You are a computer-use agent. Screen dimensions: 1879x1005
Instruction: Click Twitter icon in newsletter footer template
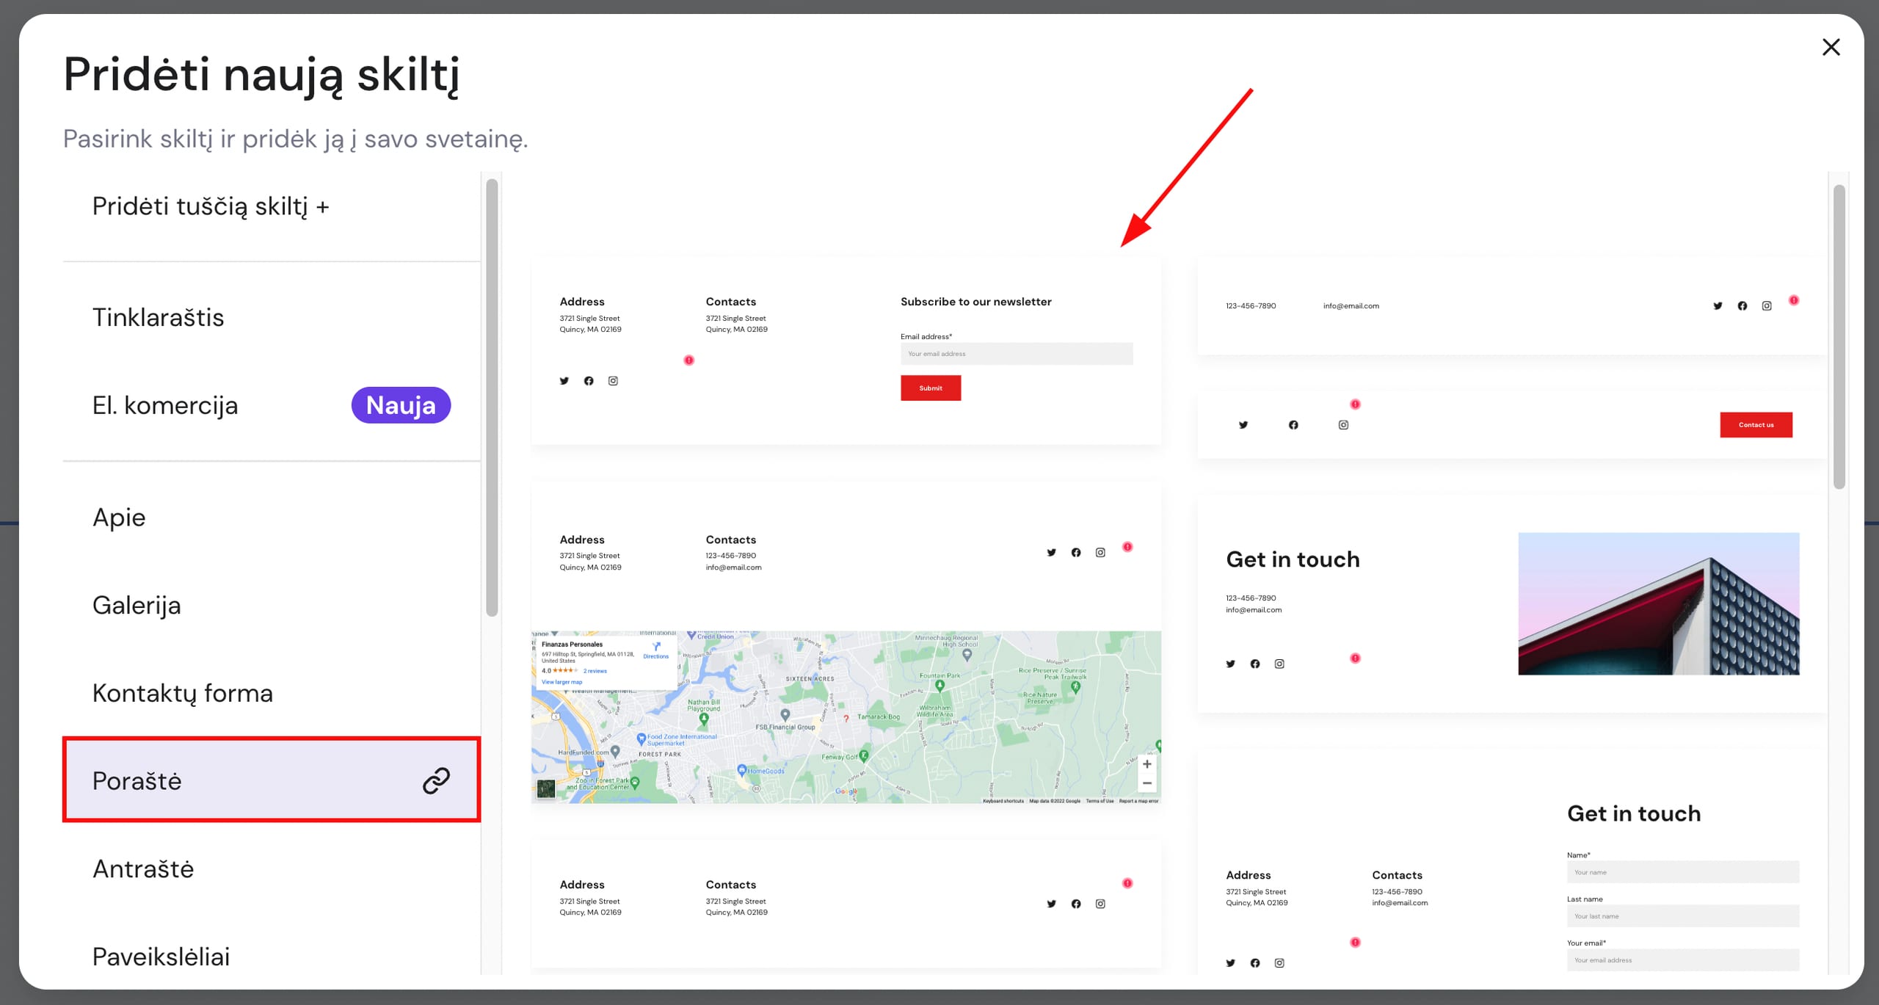tap(564, 381)
